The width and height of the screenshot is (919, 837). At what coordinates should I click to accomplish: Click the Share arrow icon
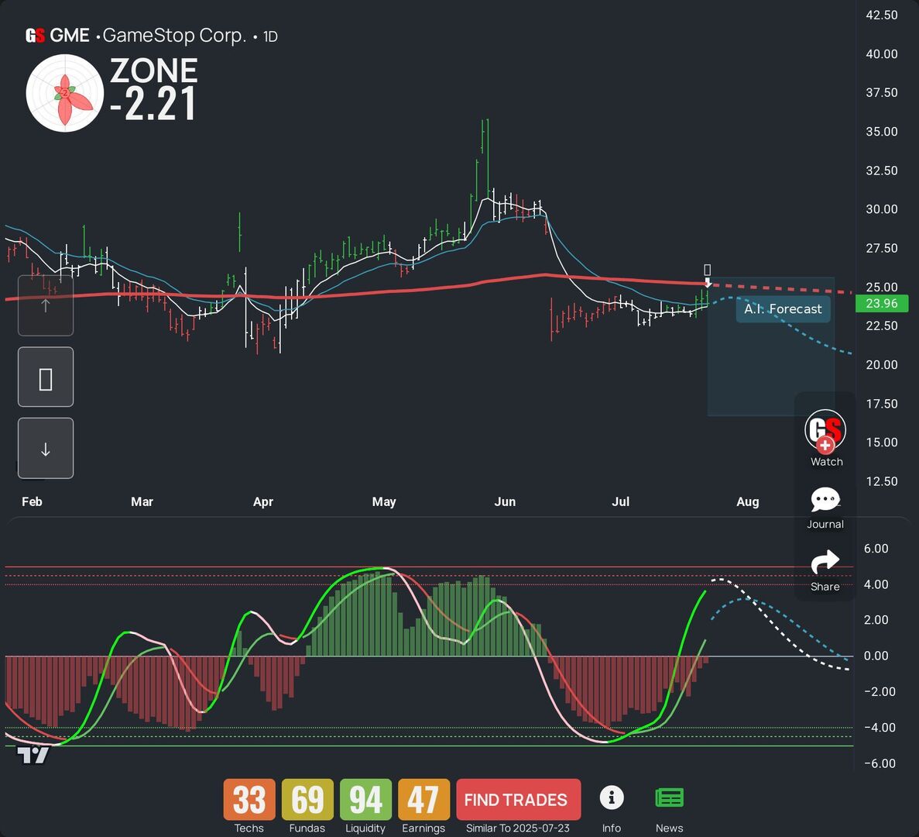coord(825,563)
